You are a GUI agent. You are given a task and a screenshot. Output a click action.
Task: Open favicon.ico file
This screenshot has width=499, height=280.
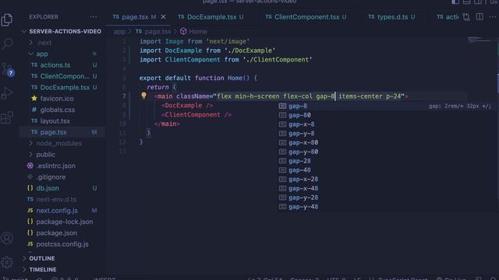pyautogui.click(x=62, y=99)
